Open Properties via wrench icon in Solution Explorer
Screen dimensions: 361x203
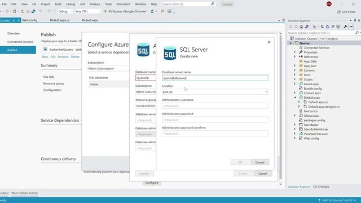coord(345,27)
